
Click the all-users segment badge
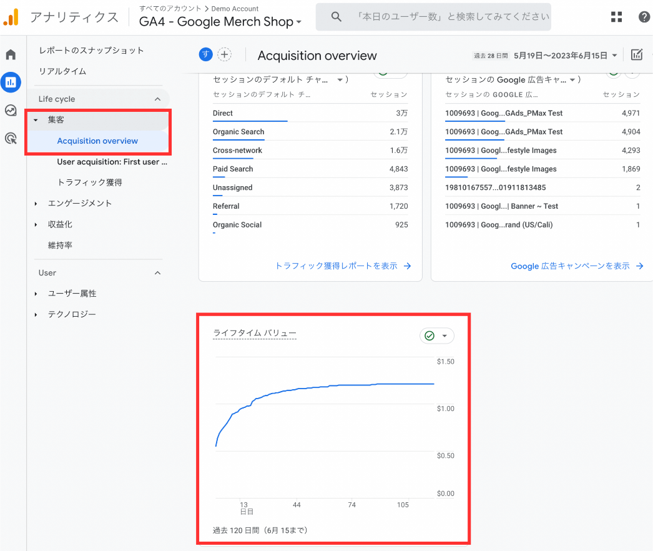click(206, 54)
